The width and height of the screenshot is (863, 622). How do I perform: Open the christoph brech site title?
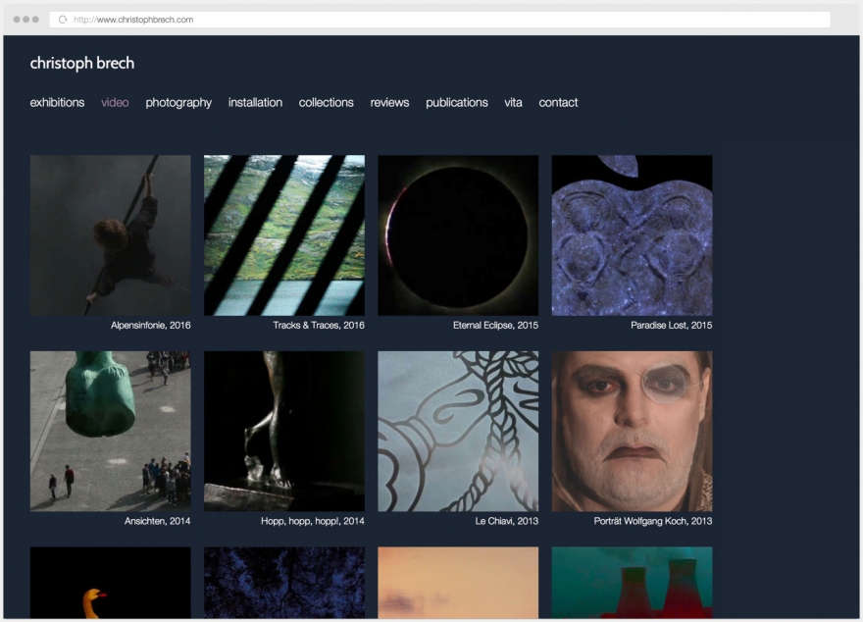82,64
